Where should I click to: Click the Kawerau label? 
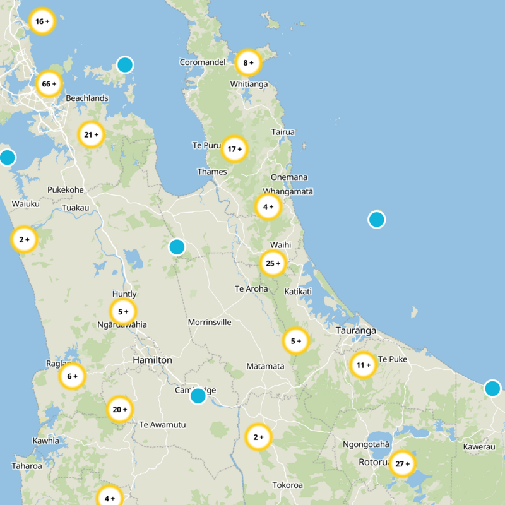click(479, 447)
